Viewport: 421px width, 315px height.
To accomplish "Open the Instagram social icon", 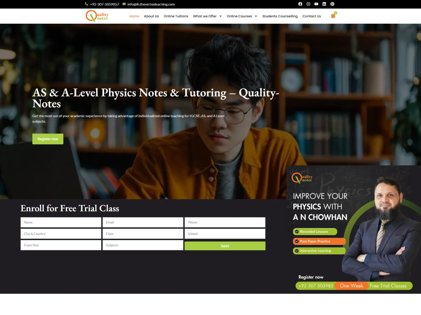I will tap(308, 4).
